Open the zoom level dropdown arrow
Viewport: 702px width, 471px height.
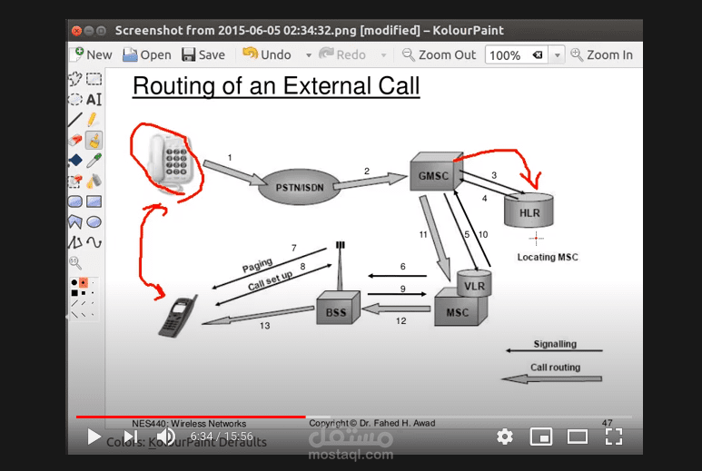click(x=557, y=55)
